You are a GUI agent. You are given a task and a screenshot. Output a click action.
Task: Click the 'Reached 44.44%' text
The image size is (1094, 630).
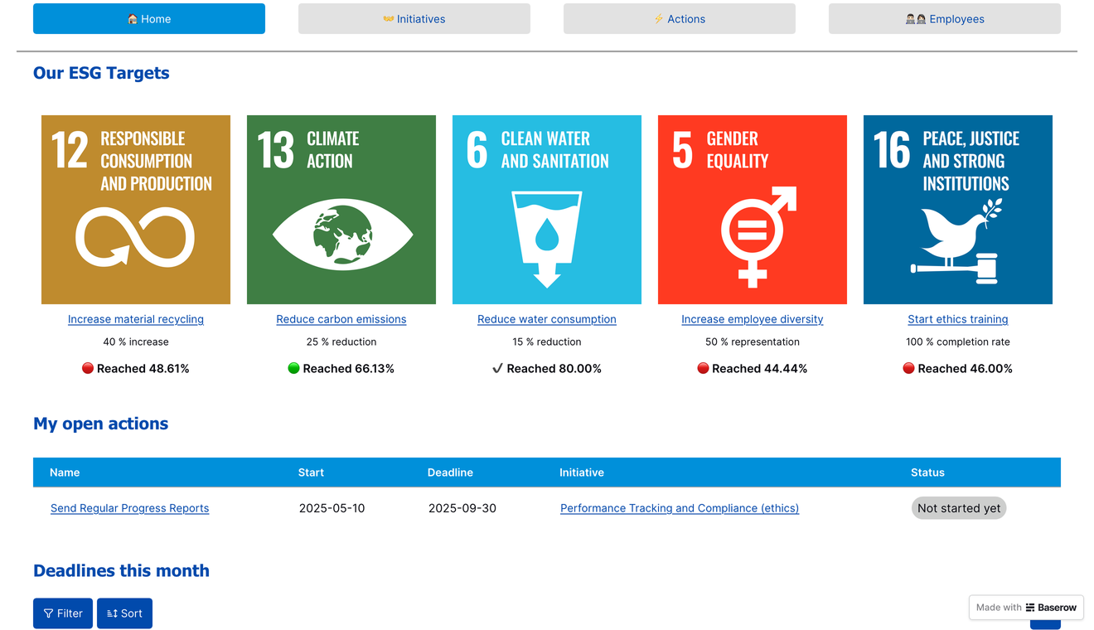pyautogui.click(x=760, y=368)
